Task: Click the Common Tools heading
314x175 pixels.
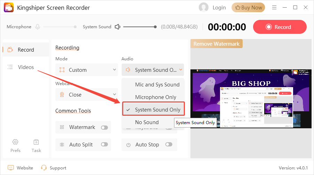Action: (x=73, y=111)
